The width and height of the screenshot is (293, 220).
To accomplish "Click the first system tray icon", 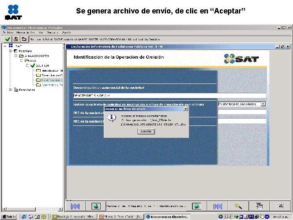I will click(220, 217).
